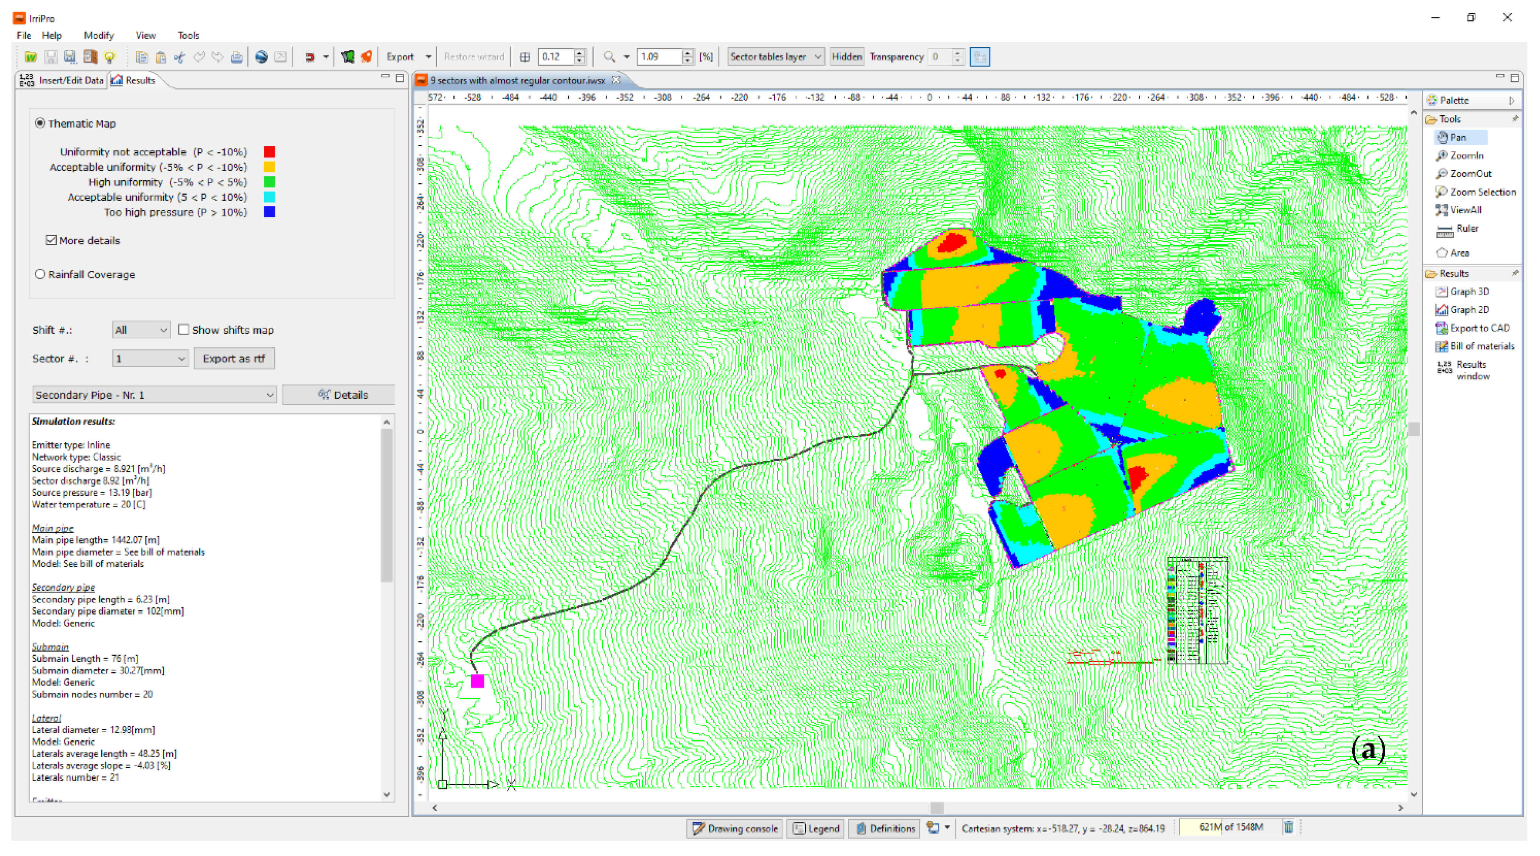Image resolution: width=1540 pixels, height=856 pixels.
Task: Click the Export as rtf button
Action: (234, 358)
